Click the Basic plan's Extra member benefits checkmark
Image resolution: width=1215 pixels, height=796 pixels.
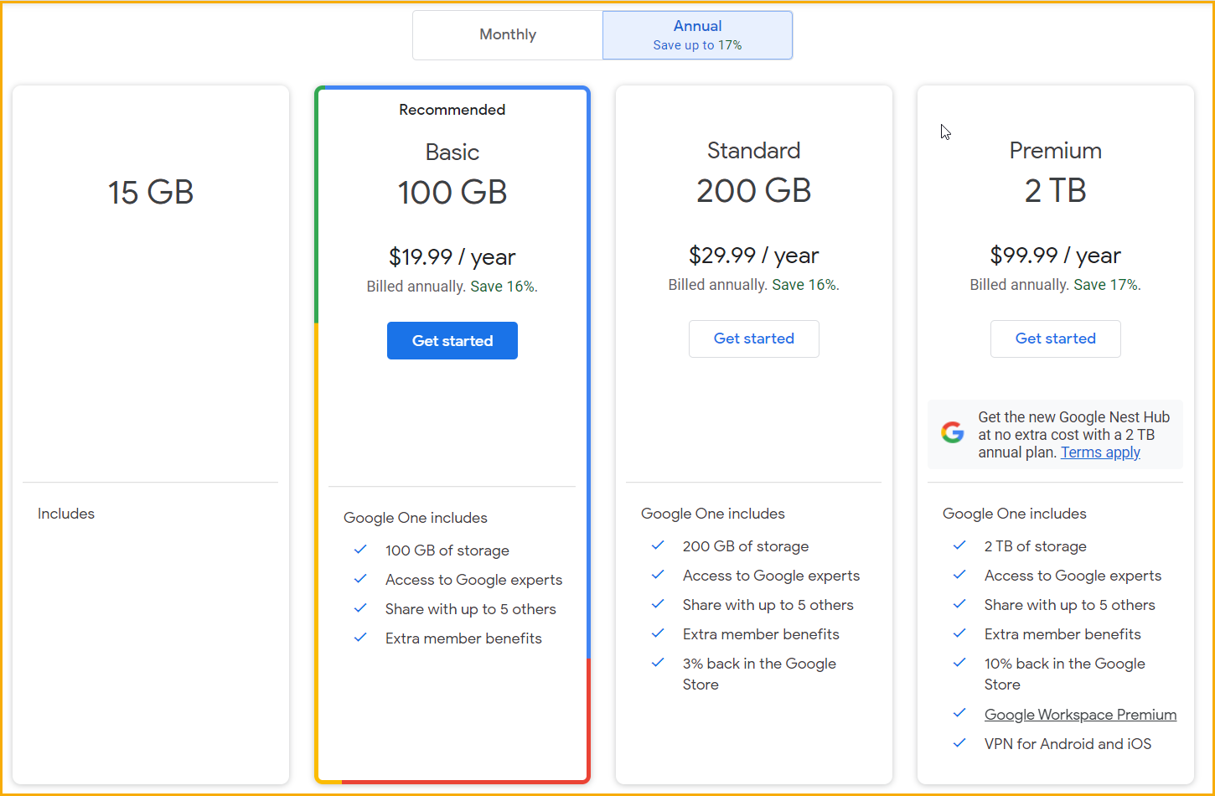point(360,638)
